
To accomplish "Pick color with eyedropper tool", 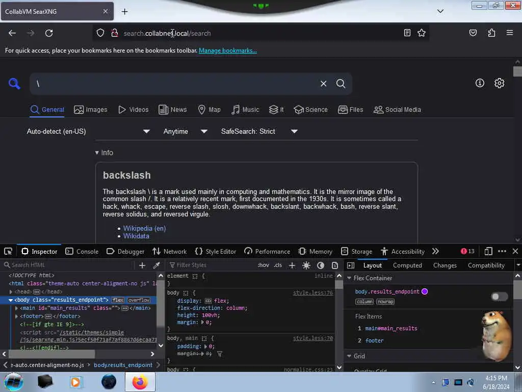I will pos(156,265).
